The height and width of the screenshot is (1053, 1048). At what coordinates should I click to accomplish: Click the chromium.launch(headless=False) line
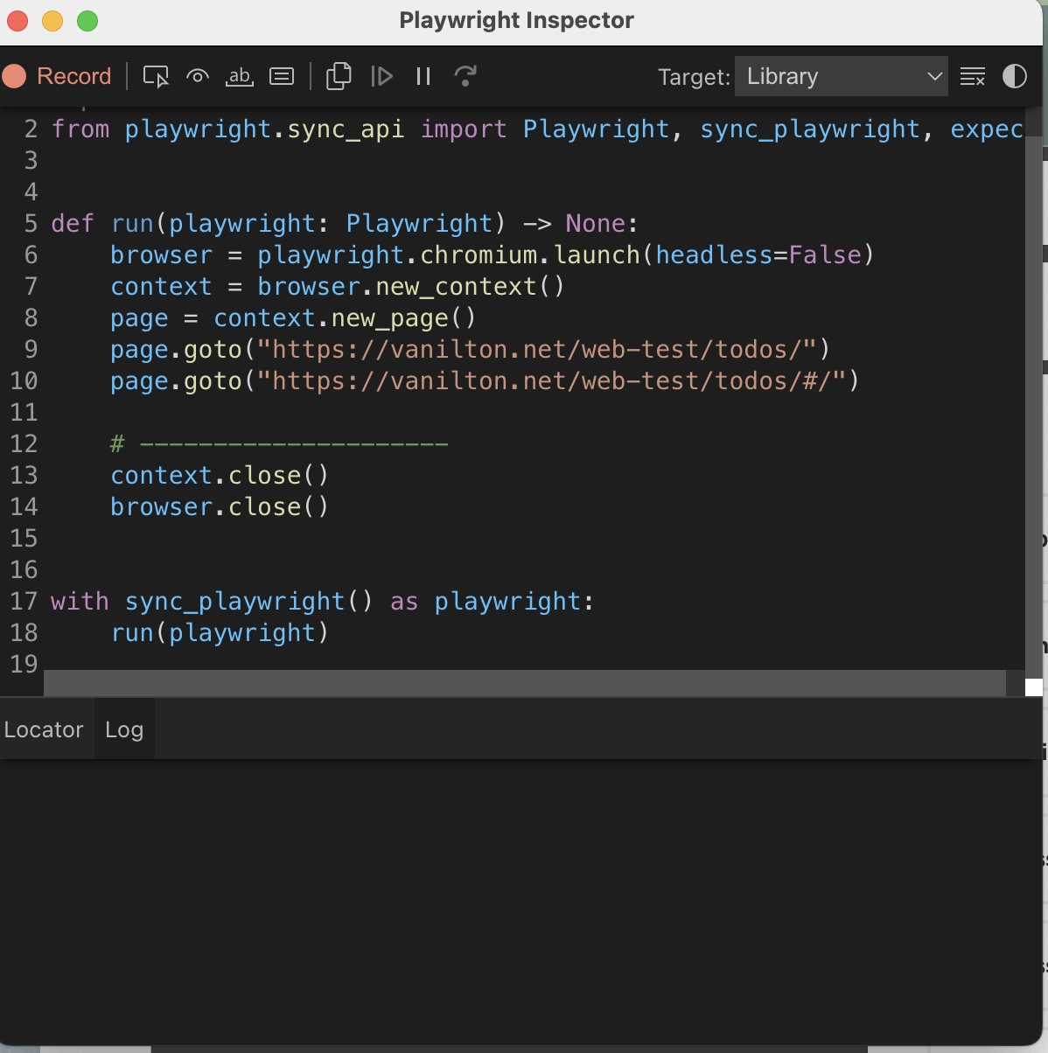[492, 255]
